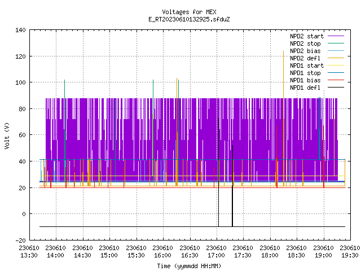Click the NPD1 bias legend label
This screenshot has height=271, width=361.
click(305, 80)
